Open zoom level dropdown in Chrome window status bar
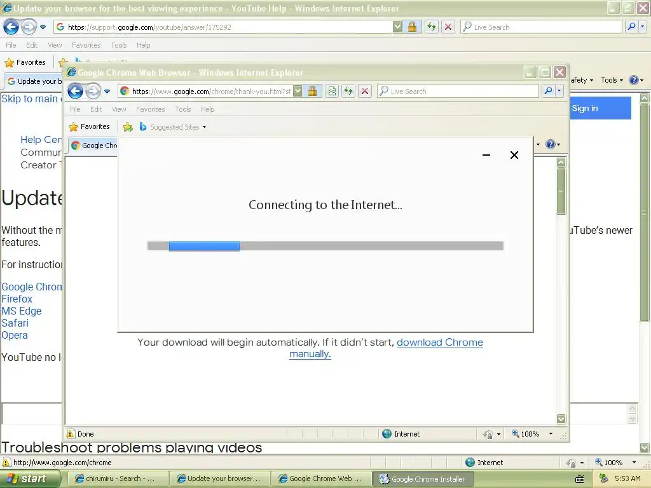Image resolution: width=651 pixels, height=488 pixels. click(x=551, y=434)
